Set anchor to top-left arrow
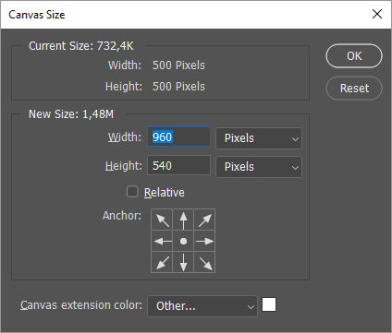Image resolution: width=392 pixels, height=333 pixels. point(162,220)
